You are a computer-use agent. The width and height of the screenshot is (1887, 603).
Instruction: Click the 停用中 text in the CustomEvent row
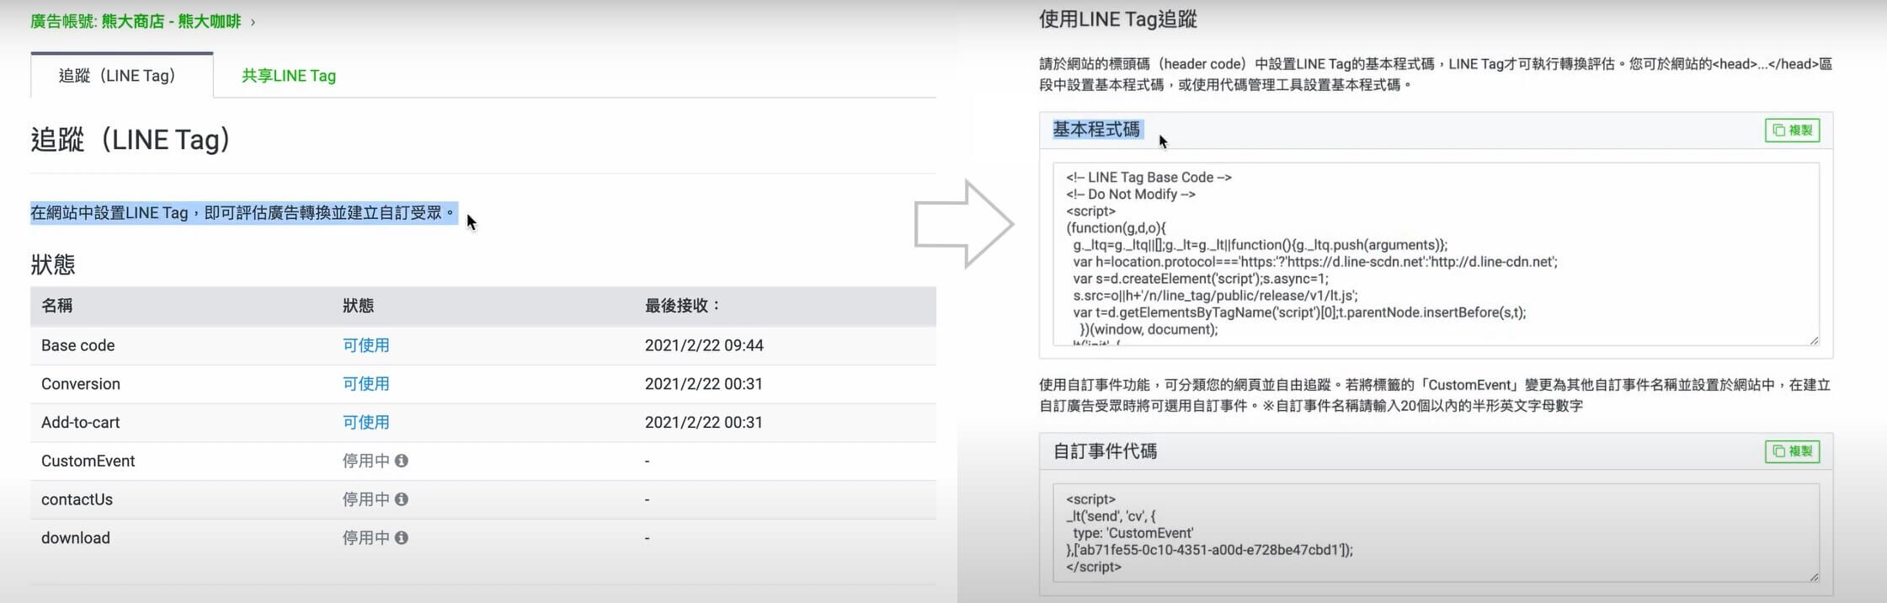[x=365, y=461]
